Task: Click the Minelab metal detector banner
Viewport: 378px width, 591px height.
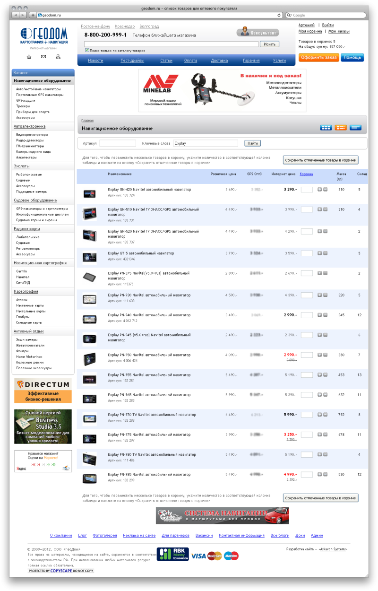Action: (222, 90)
